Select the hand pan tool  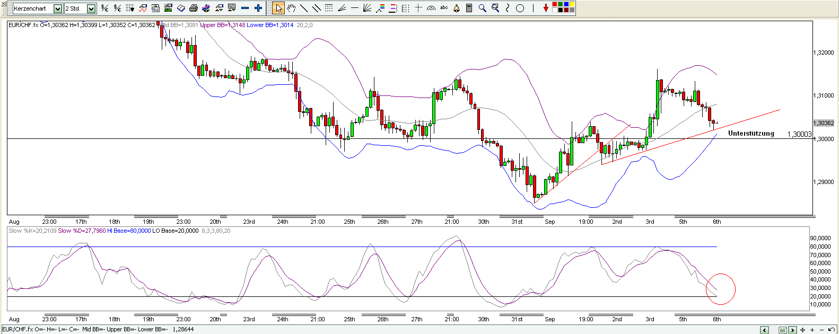(x=291, y=8)
